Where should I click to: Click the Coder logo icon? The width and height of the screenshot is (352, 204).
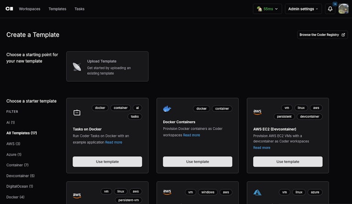tap(9, 9)
